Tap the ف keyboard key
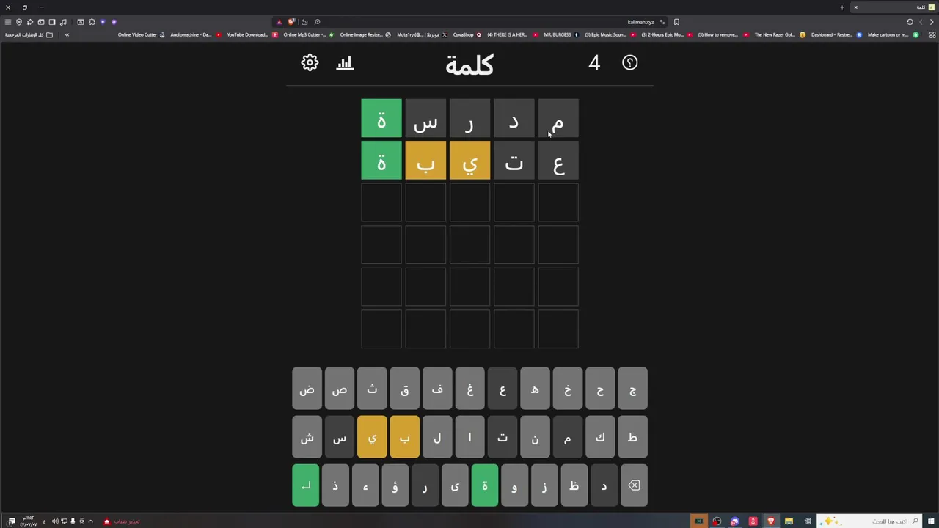Viewport: 939px width, 528px height. pos(437,389)
